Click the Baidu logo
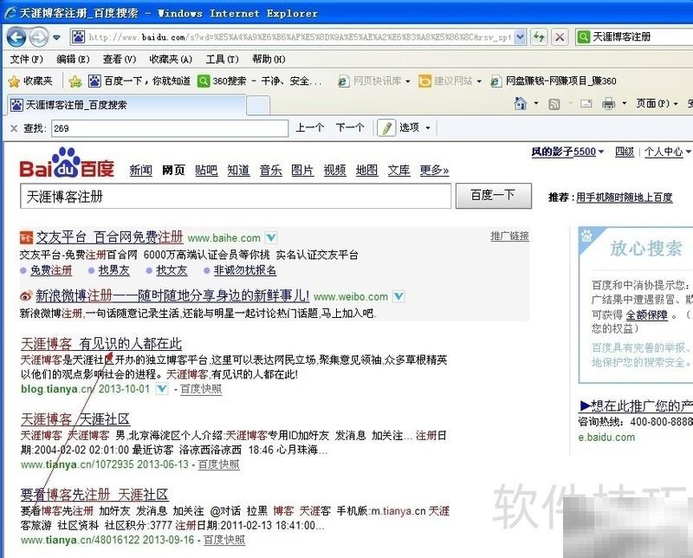The width and height of the screenshot is (693, 558). click(68, 163)
